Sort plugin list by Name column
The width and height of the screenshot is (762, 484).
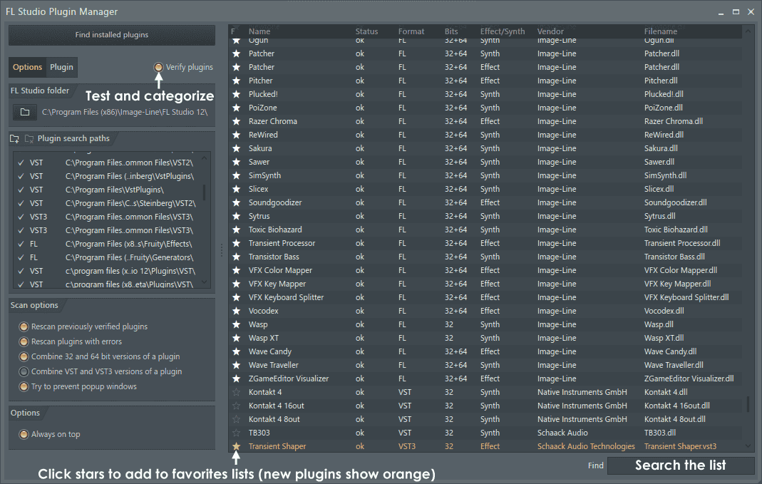point(259,31)
